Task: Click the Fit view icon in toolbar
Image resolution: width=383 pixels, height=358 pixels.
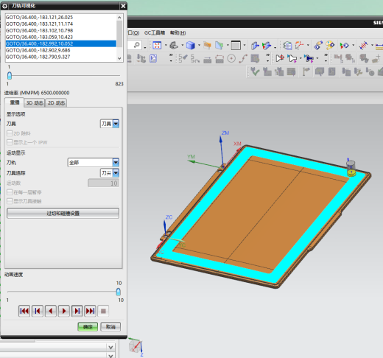Action: 157,46
